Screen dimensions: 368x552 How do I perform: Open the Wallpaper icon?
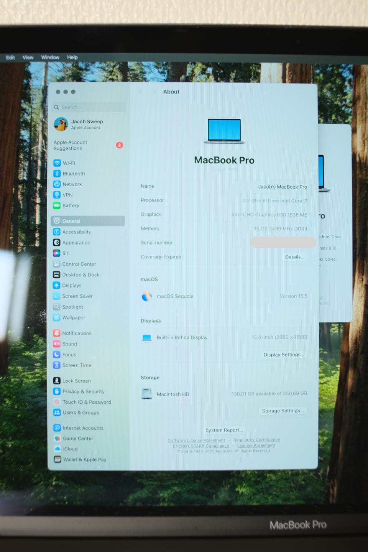56,318
